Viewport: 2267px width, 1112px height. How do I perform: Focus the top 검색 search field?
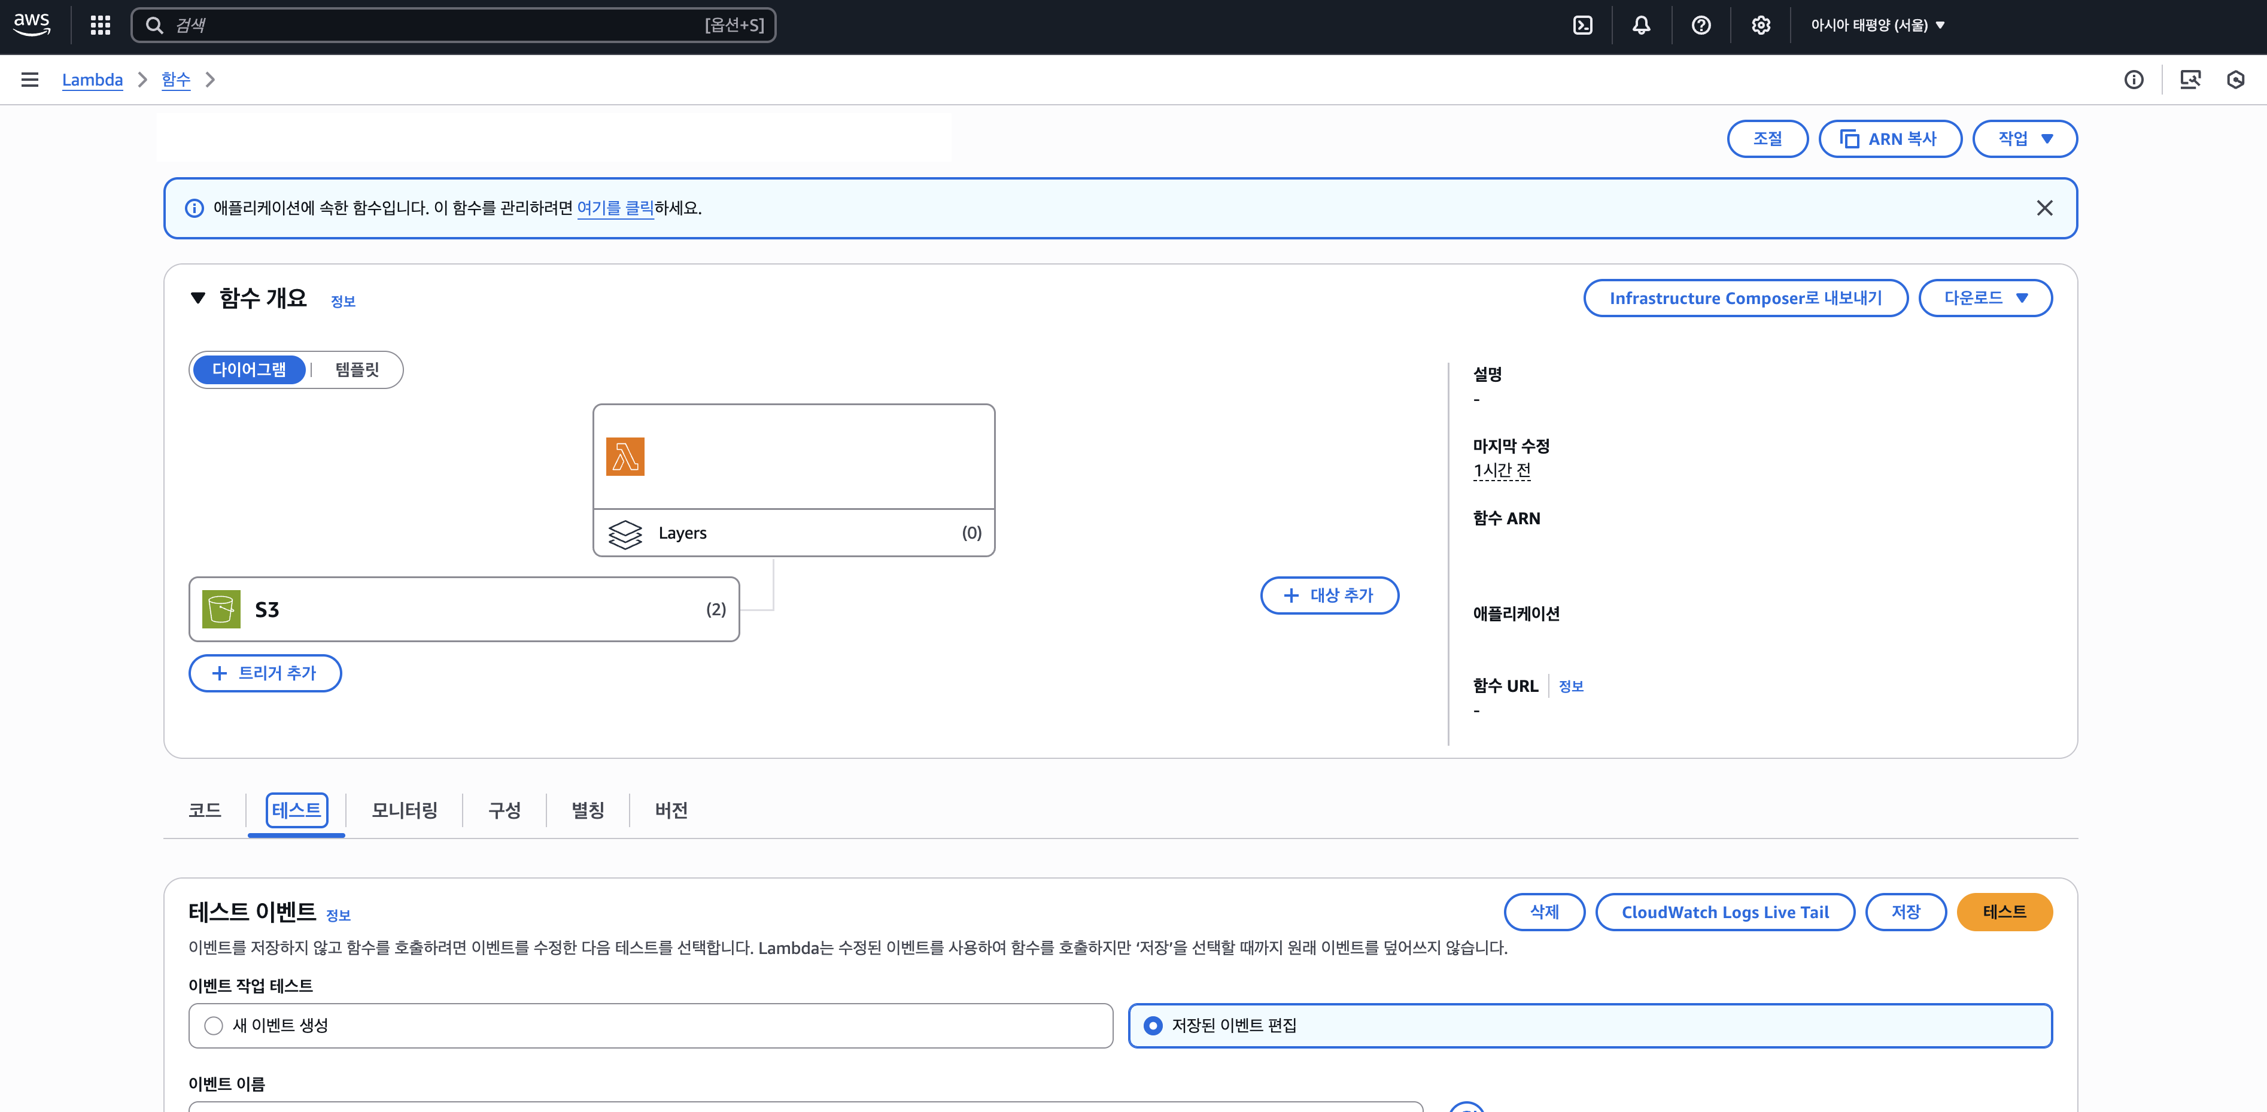pyautogui.click(x=453, y=25)
